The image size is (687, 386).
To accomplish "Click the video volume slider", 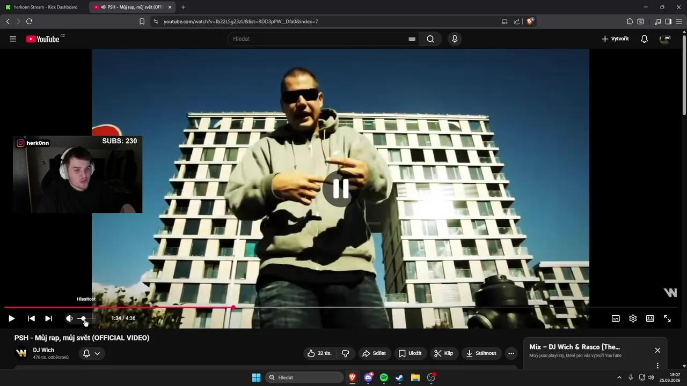I will click(x=87, y=318).
